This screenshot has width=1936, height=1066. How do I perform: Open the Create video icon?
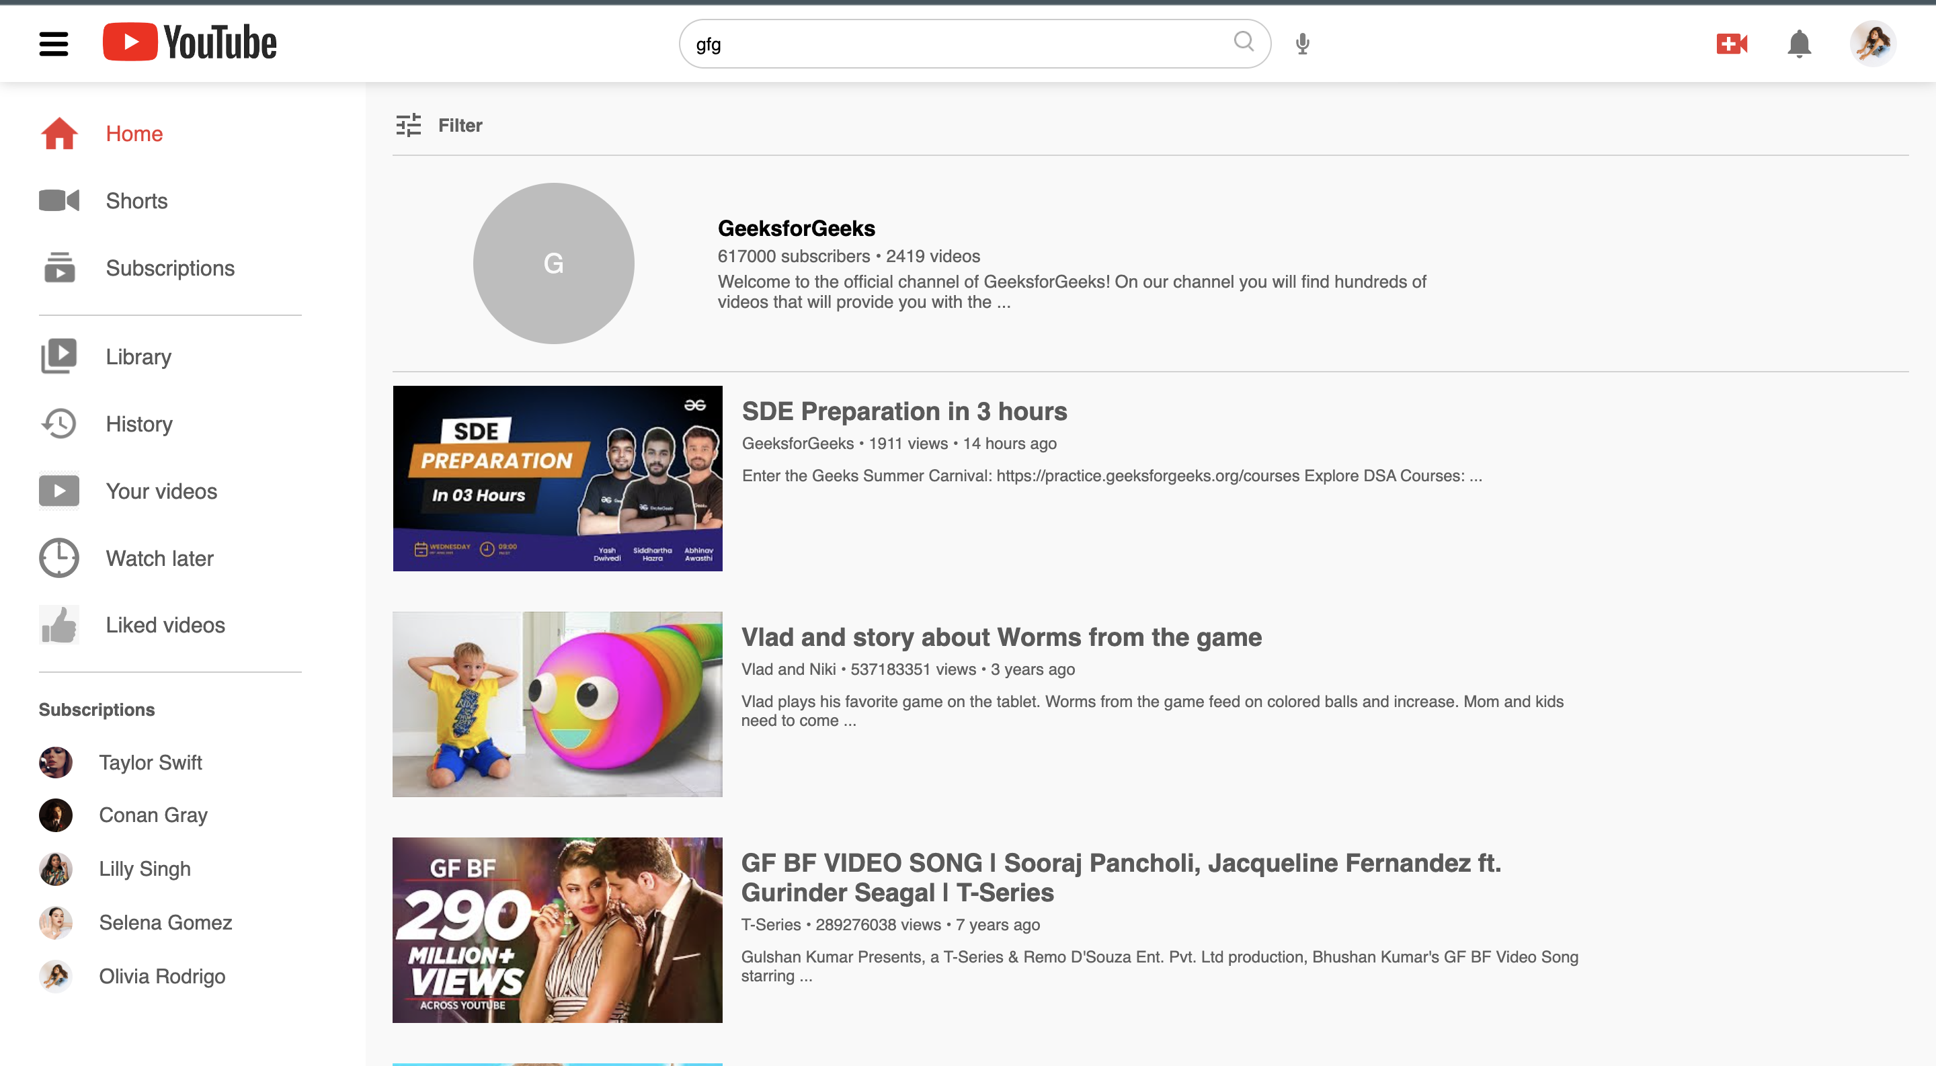coord(1732,44)
